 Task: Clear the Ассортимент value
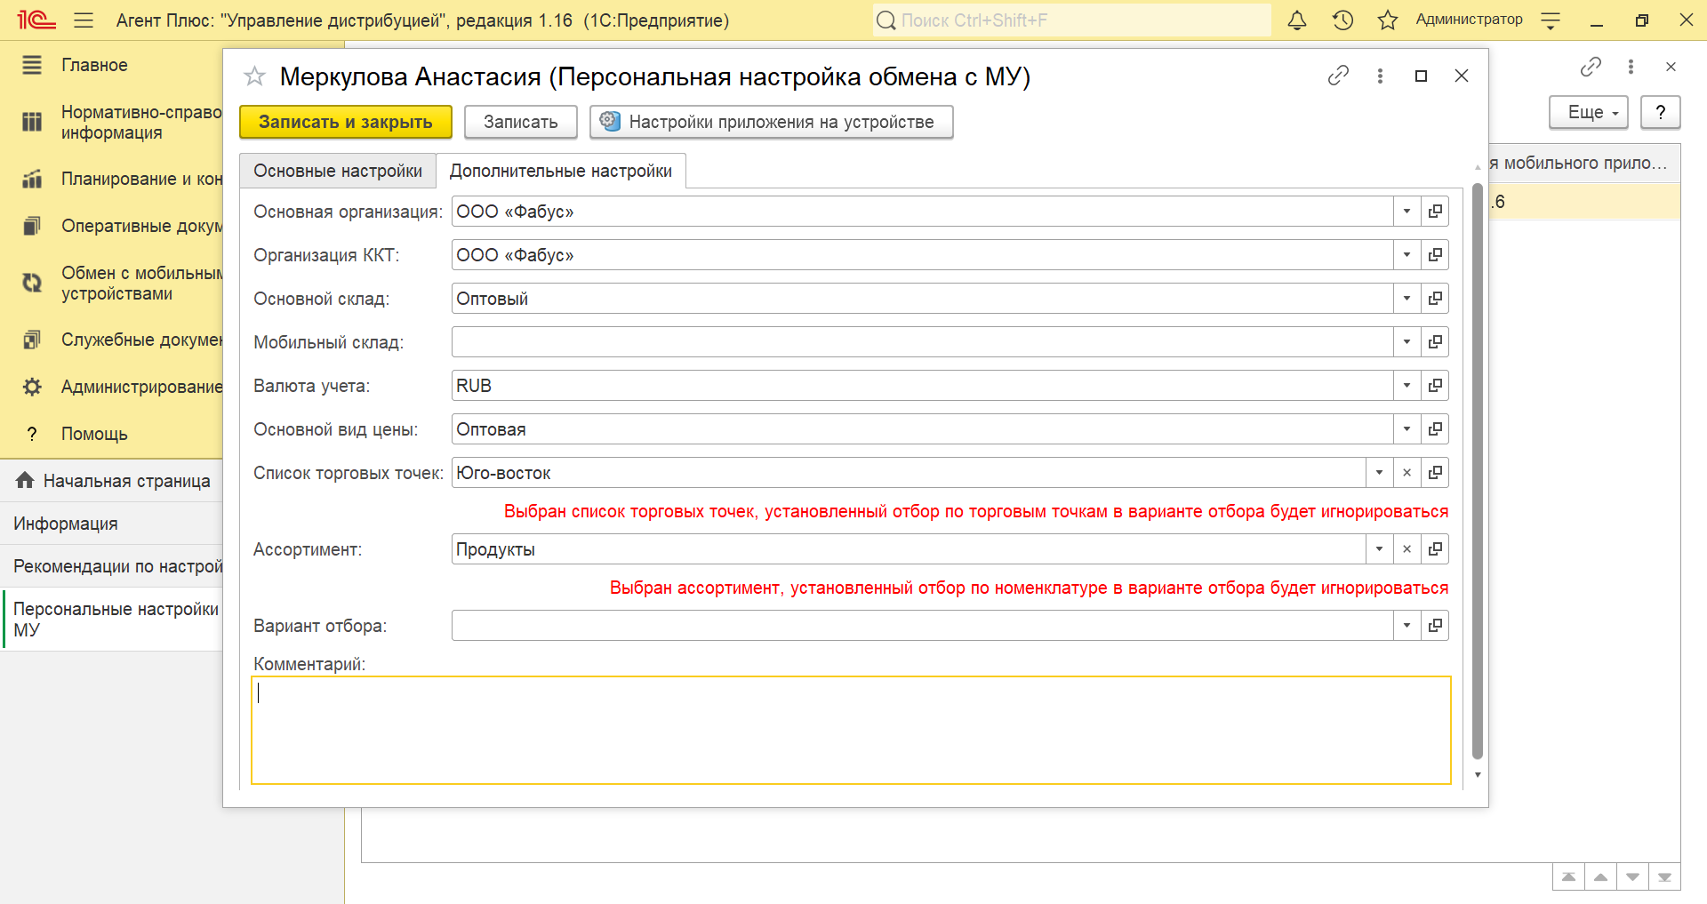click(x=1406, y=549)
